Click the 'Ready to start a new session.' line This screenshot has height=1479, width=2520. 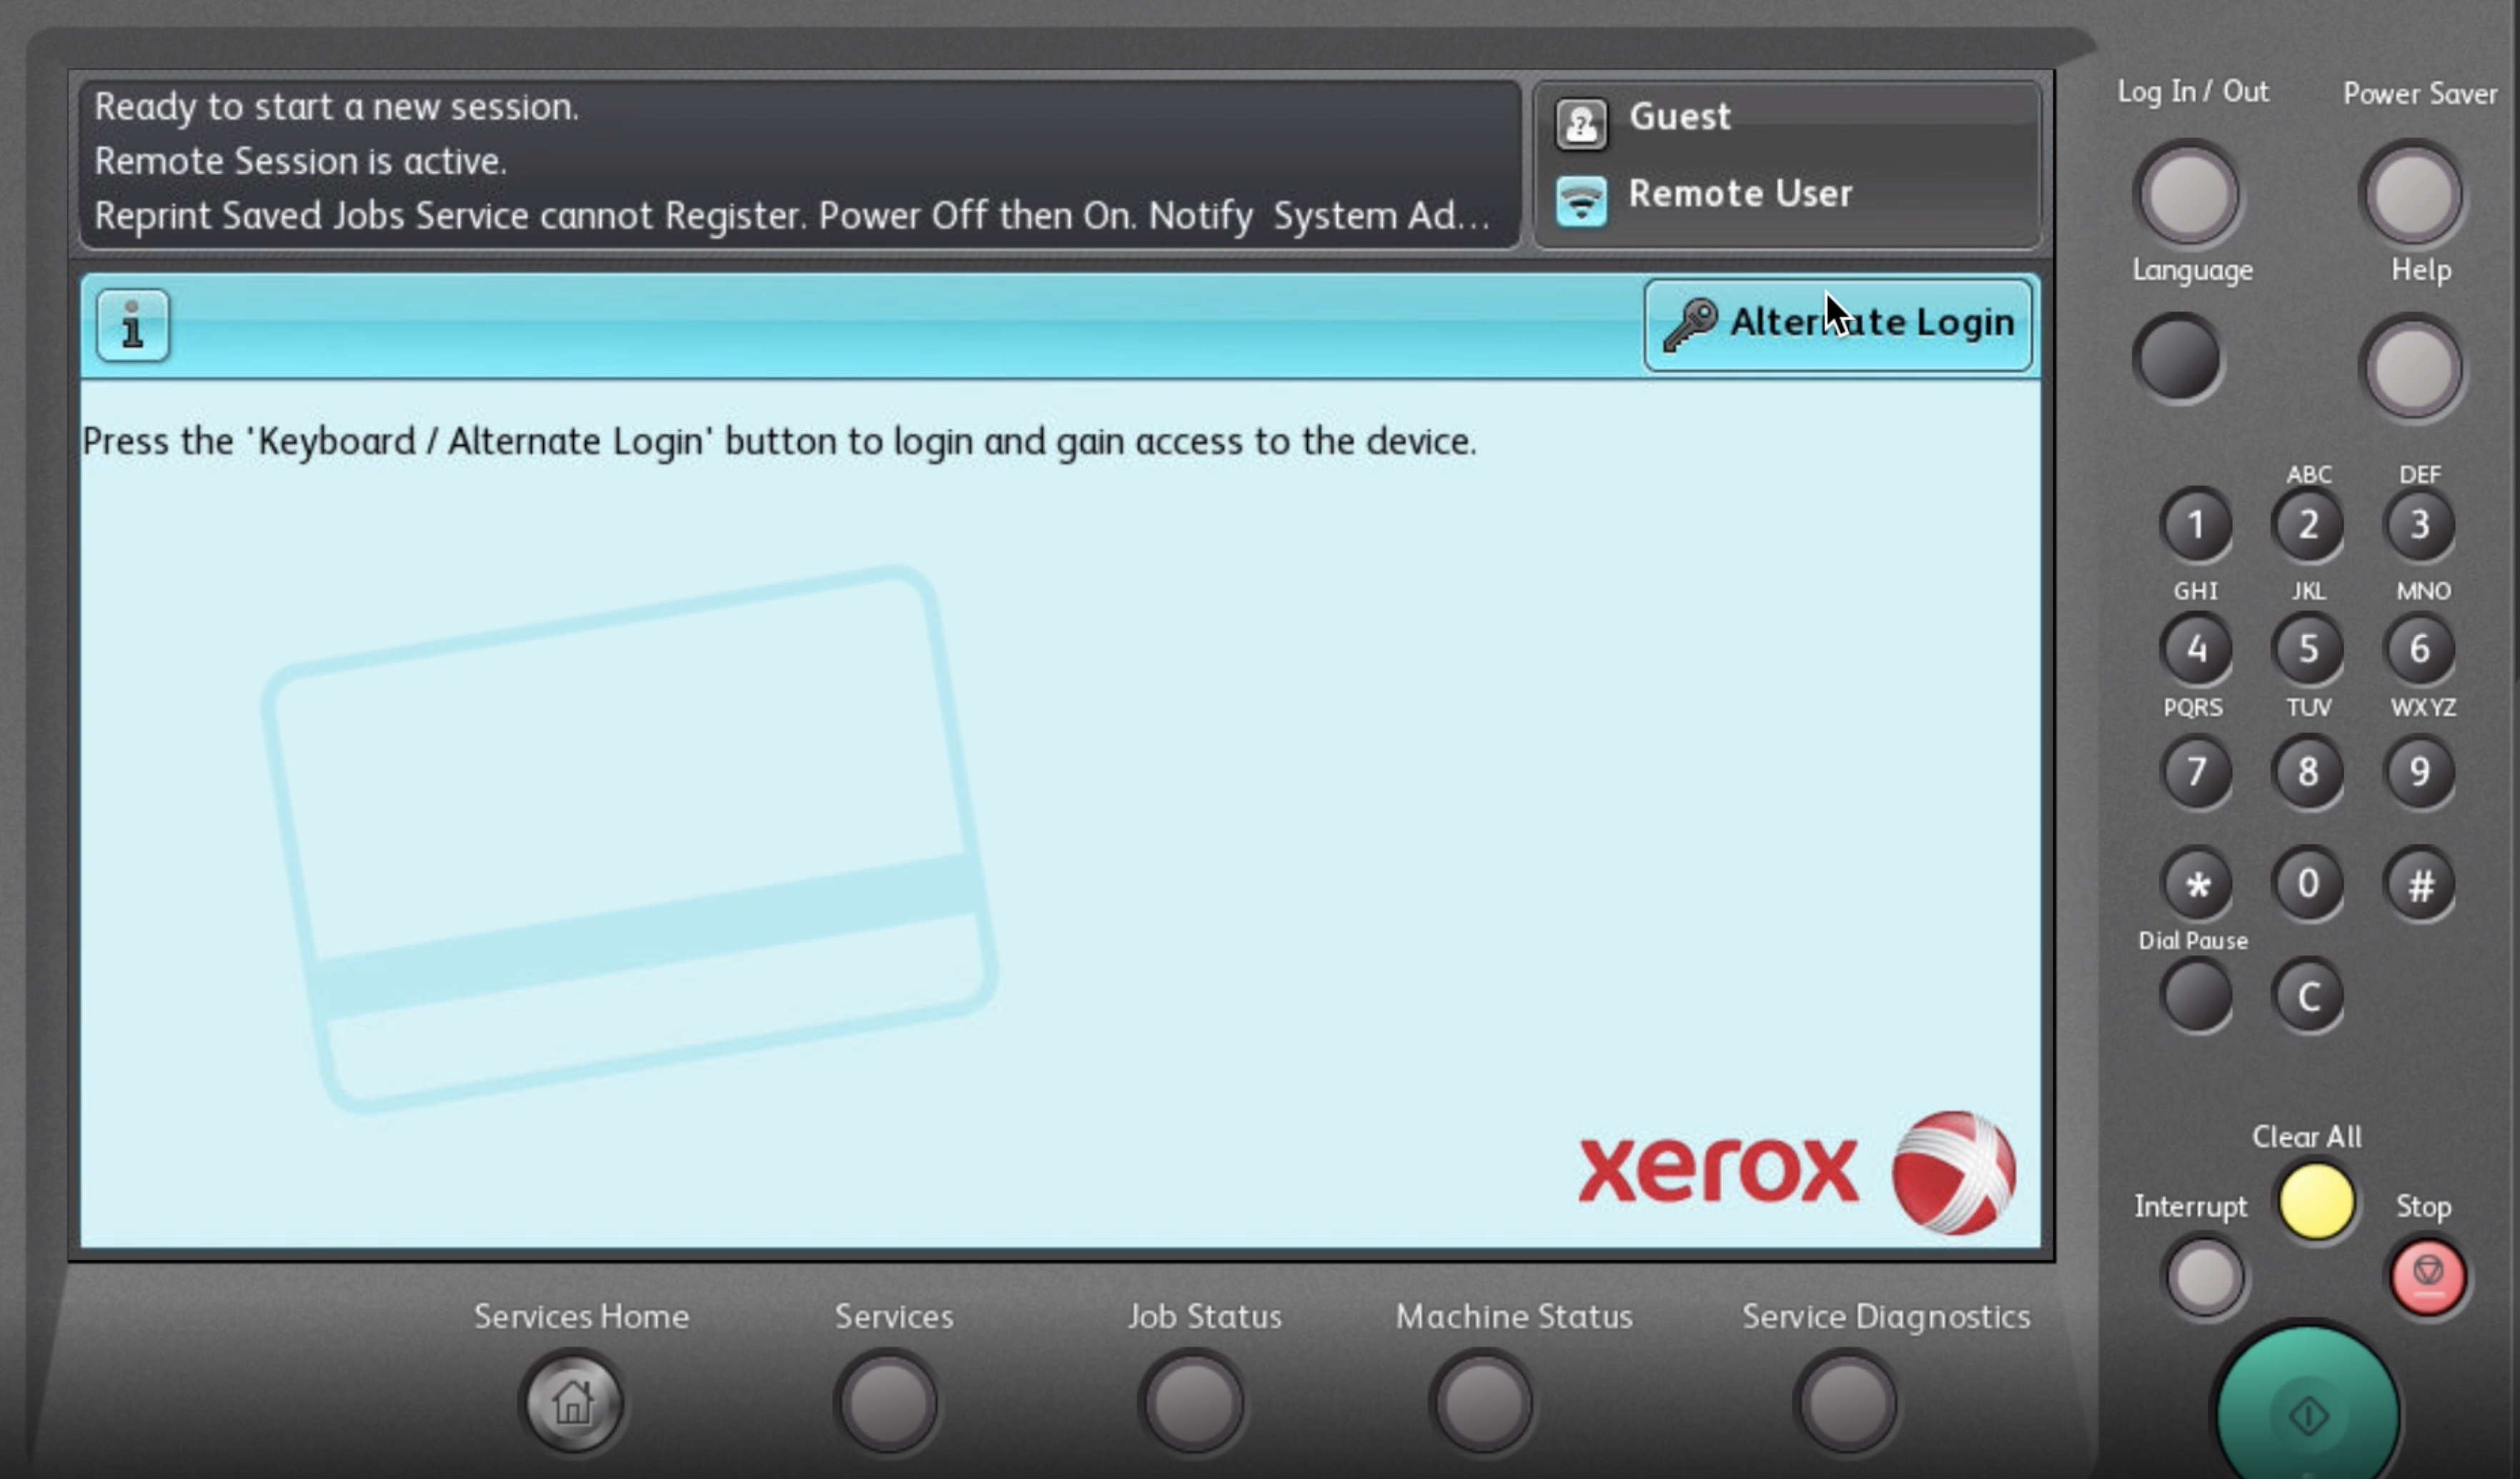coord(336,107)
